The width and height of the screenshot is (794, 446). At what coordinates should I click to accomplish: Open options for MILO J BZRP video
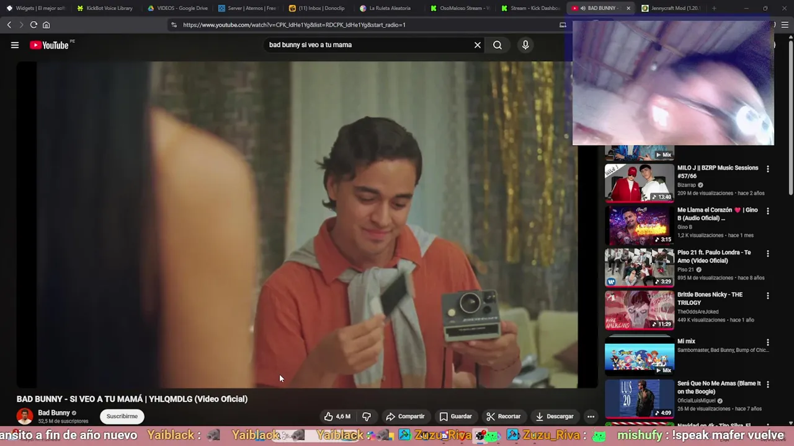tap(768, 168)
